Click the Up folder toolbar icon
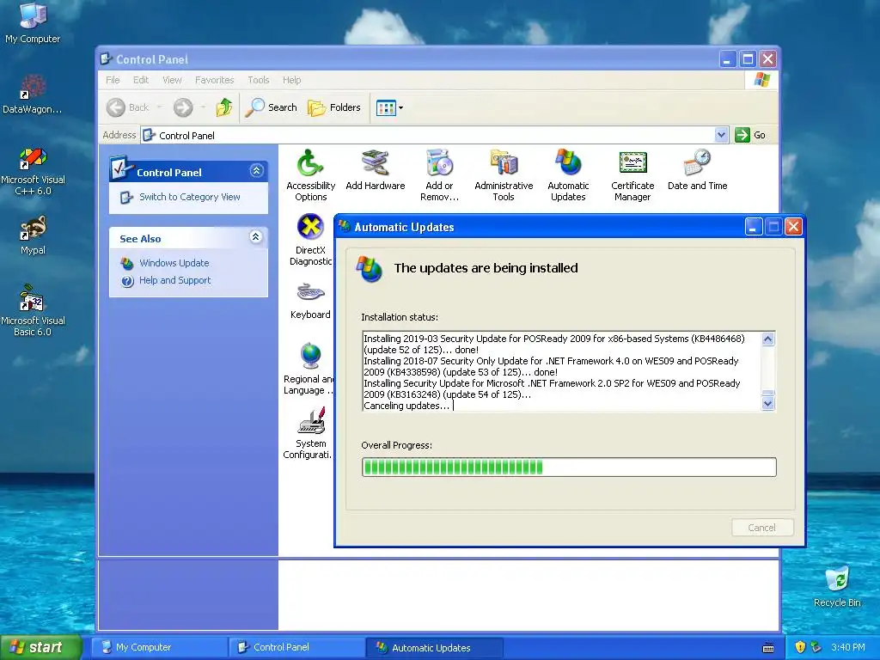 [224, 107]
